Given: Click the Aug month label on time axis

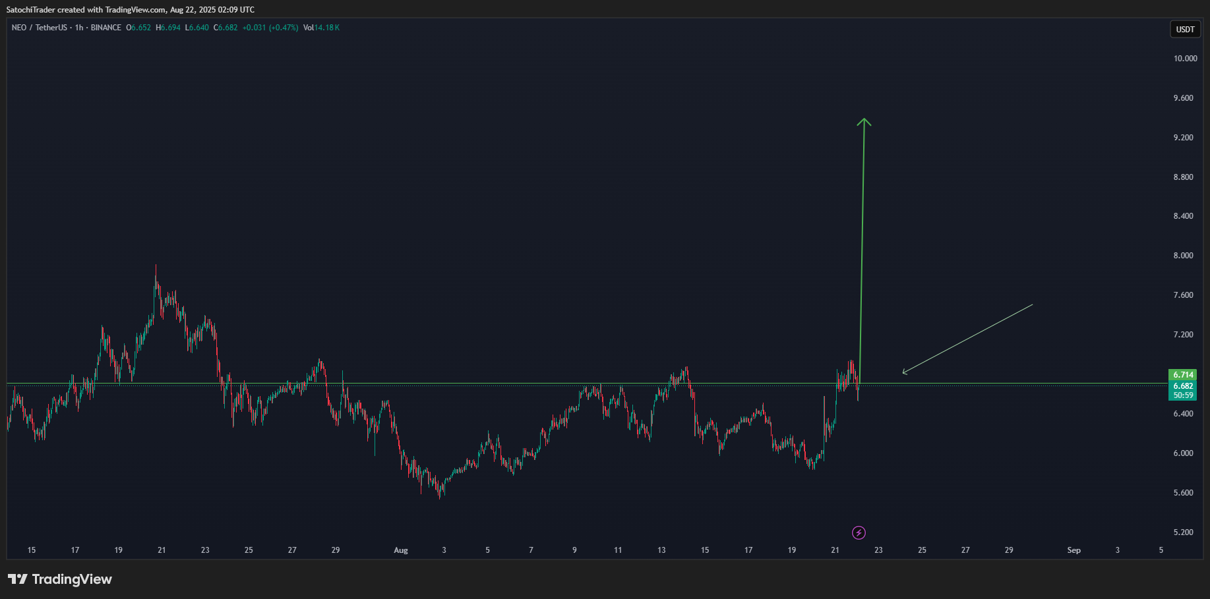Looking at the screenshot, I should [401, 550].
